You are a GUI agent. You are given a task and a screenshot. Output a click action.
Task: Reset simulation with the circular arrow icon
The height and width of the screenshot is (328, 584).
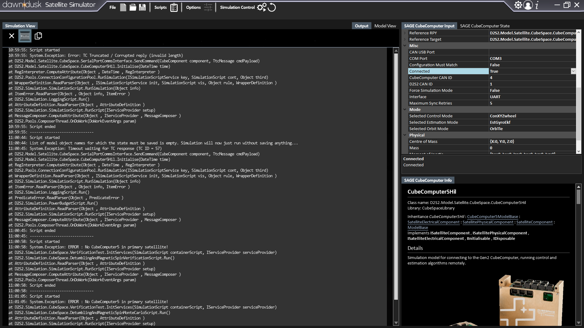[272, 7]
